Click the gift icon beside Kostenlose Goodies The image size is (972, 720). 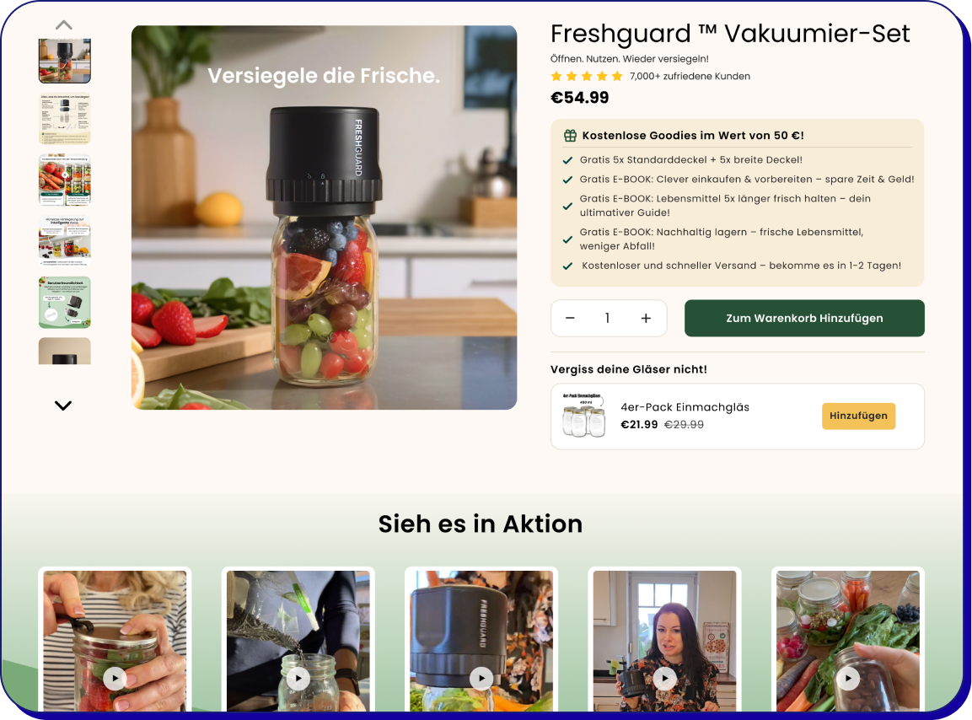(x=570, y=135)
